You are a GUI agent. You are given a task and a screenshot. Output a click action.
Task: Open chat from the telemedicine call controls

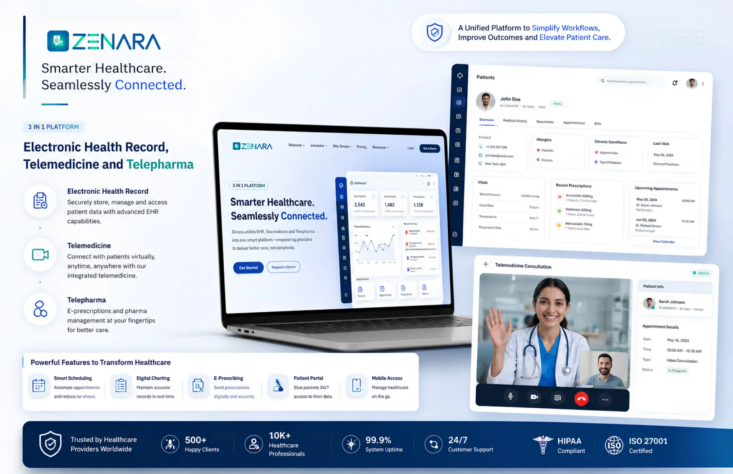(x=558, y=398)
